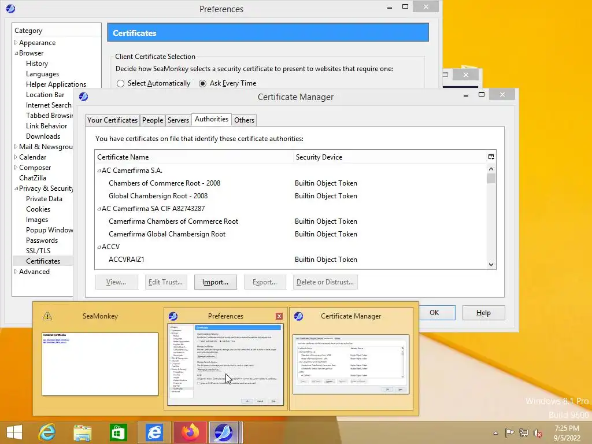
Task: Open the Cookies preferences category
Action: [x=38, y=209]
